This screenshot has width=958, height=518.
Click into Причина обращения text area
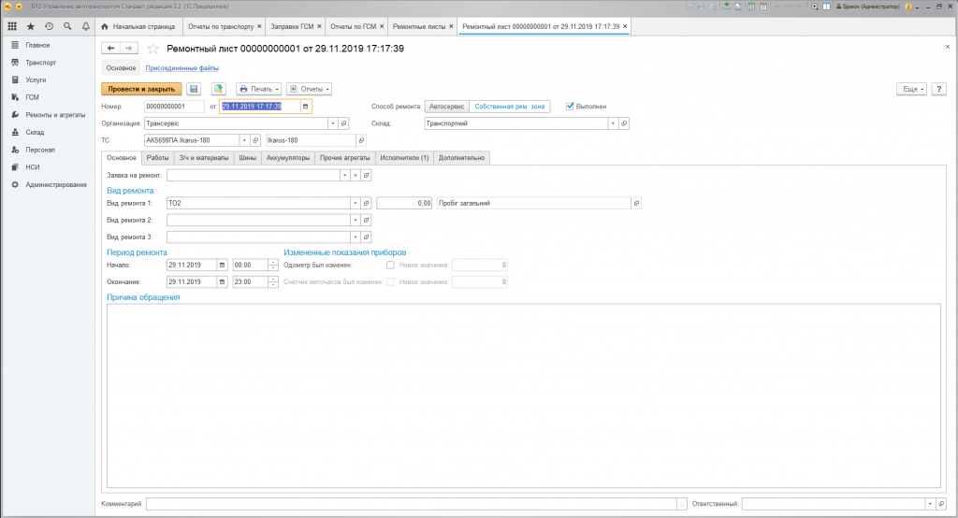coord(524,396)
